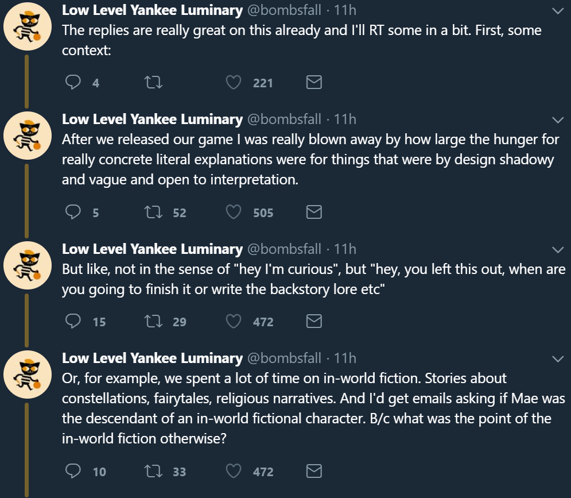
Task: Send first tweet via direct message
Action: [314, 83]
